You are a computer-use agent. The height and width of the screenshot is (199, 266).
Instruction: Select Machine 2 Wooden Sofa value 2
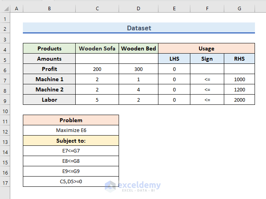point(97,89)
